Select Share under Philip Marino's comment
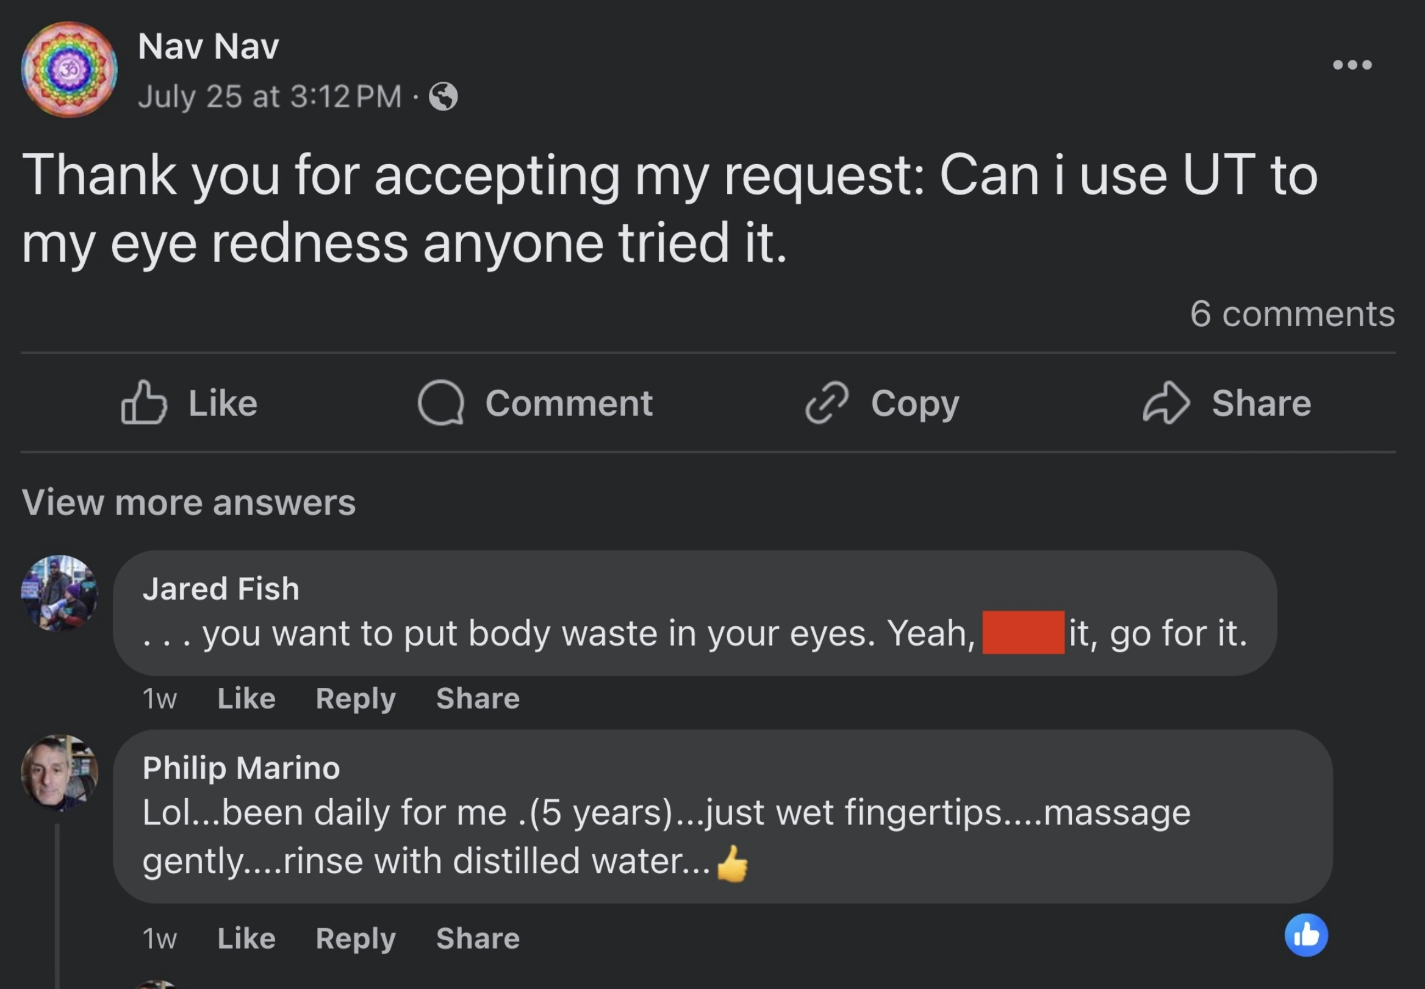 click(x=478, y=938)
